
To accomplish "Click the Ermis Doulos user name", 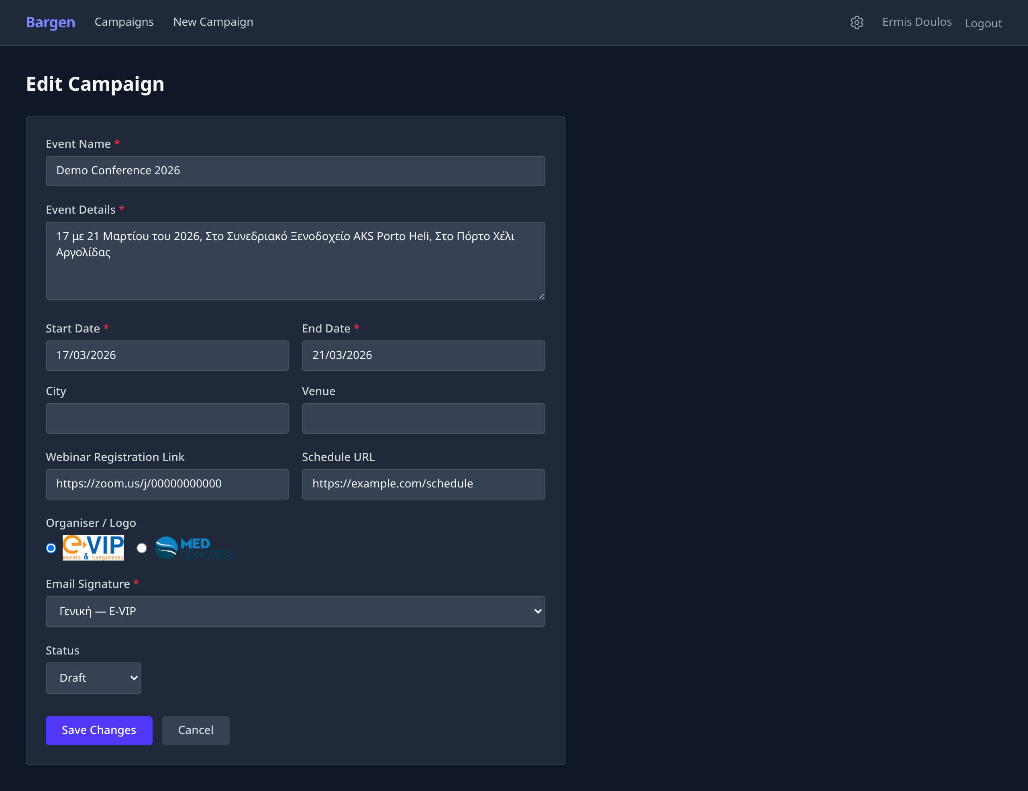I will coord(916,22).
